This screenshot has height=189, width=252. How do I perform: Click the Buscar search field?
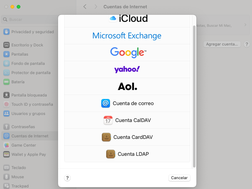coord(29,19)
